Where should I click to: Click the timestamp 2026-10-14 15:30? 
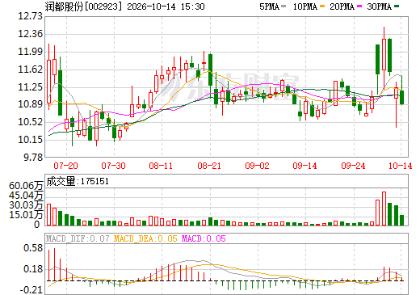tap(166, 6)
